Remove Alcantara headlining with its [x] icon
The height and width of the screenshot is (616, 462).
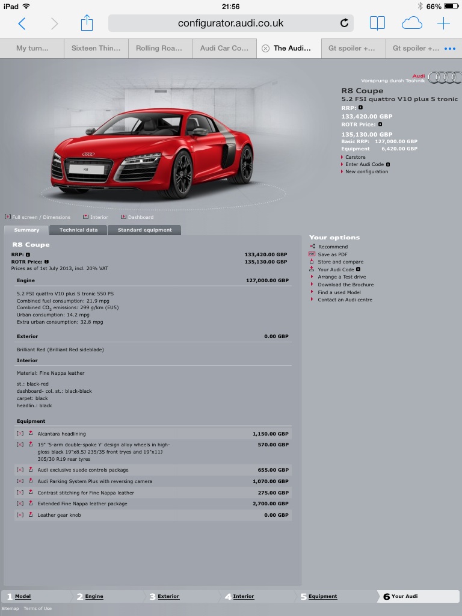point(20,434)
